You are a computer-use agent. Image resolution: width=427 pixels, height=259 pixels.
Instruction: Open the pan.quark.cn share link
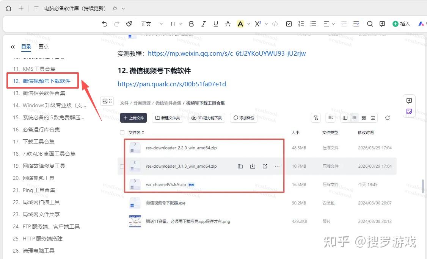pyautogui.click(x=172, y=84)
